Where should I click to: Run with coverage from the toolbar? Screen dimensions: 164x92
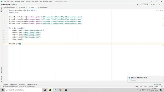157,5
